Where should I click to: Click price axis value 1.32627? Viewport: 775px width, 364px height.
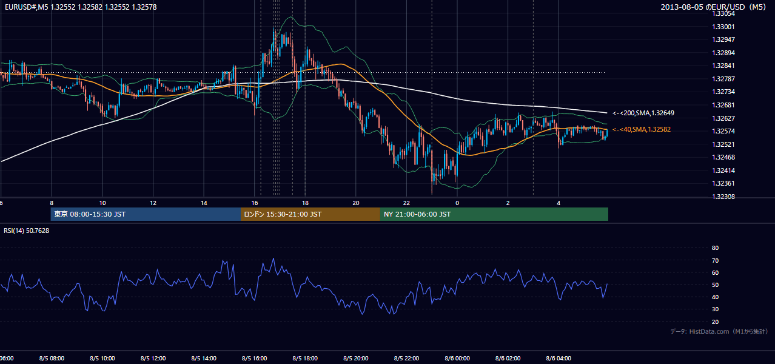point(723,118)
